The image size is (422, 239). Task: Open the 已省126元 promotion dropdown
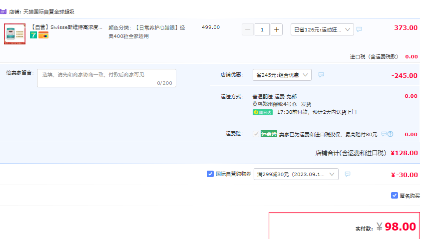322,29
